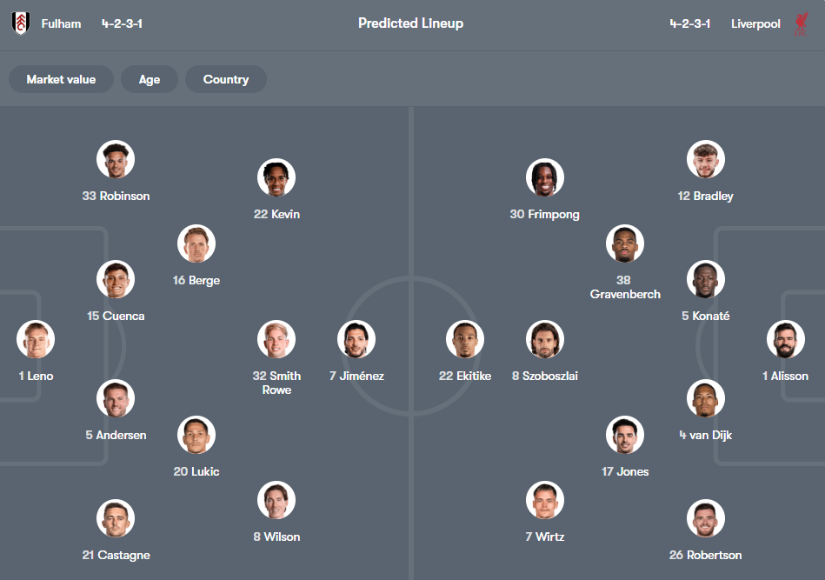Enable the Age filter
The width and height of the screenshot is (825, 580).
[x=149, y=79]
